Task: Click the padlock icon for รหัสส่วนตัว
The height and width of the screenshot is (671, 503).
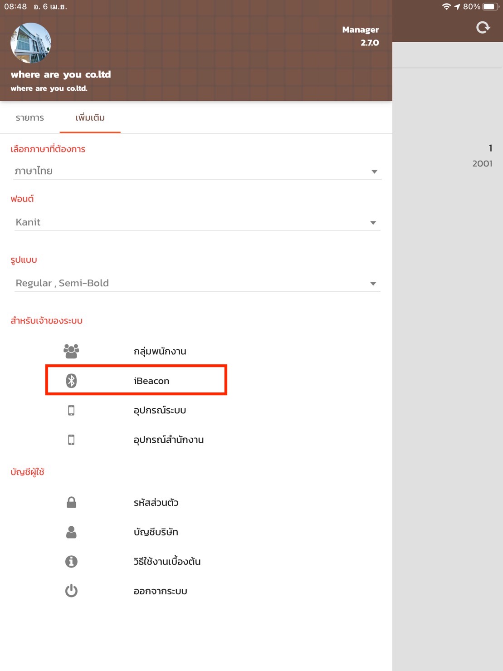Action: 71,502
